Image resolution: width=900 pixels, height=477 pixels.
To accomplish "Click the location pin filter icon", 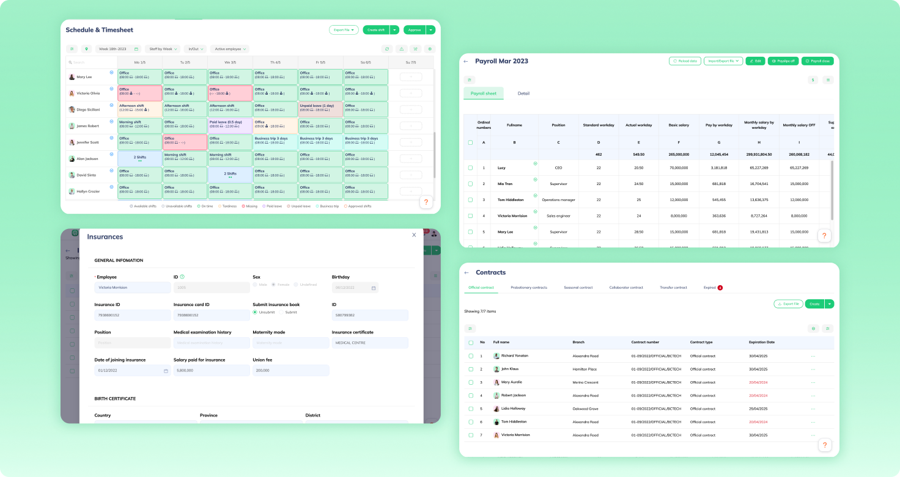I will coord(86,49).
